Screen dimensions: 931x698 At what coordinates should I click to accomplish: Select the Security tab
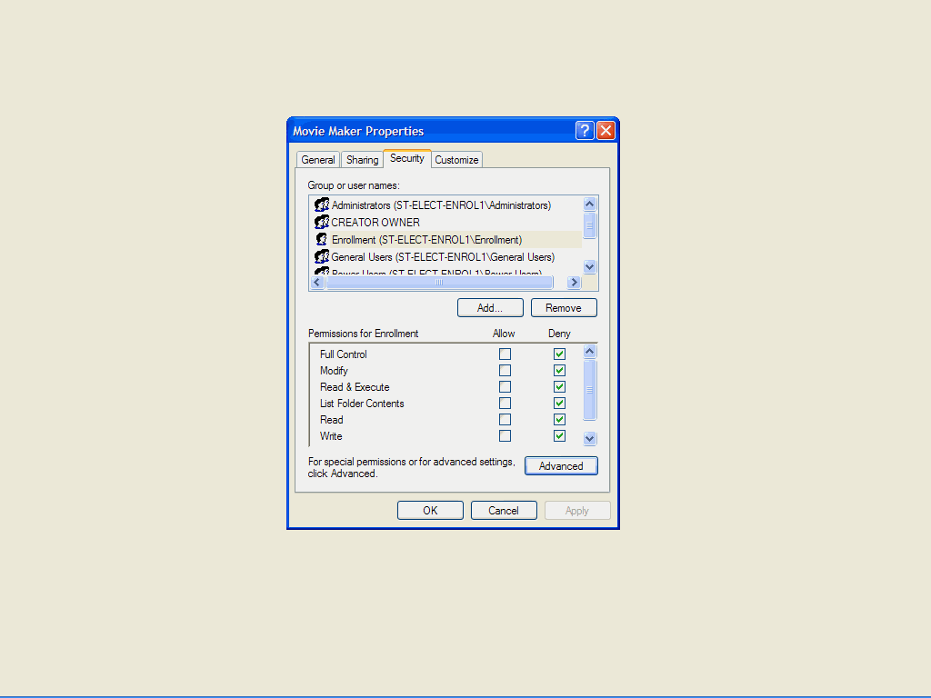406,158
